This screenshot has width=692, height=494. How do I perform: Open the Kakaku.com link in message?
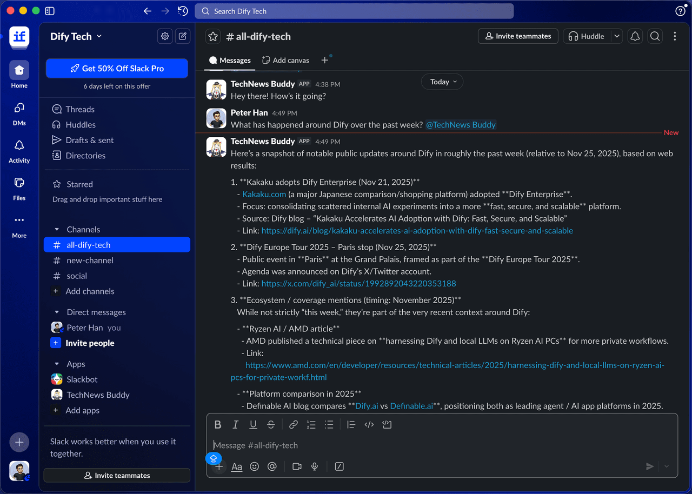point(264,194)
